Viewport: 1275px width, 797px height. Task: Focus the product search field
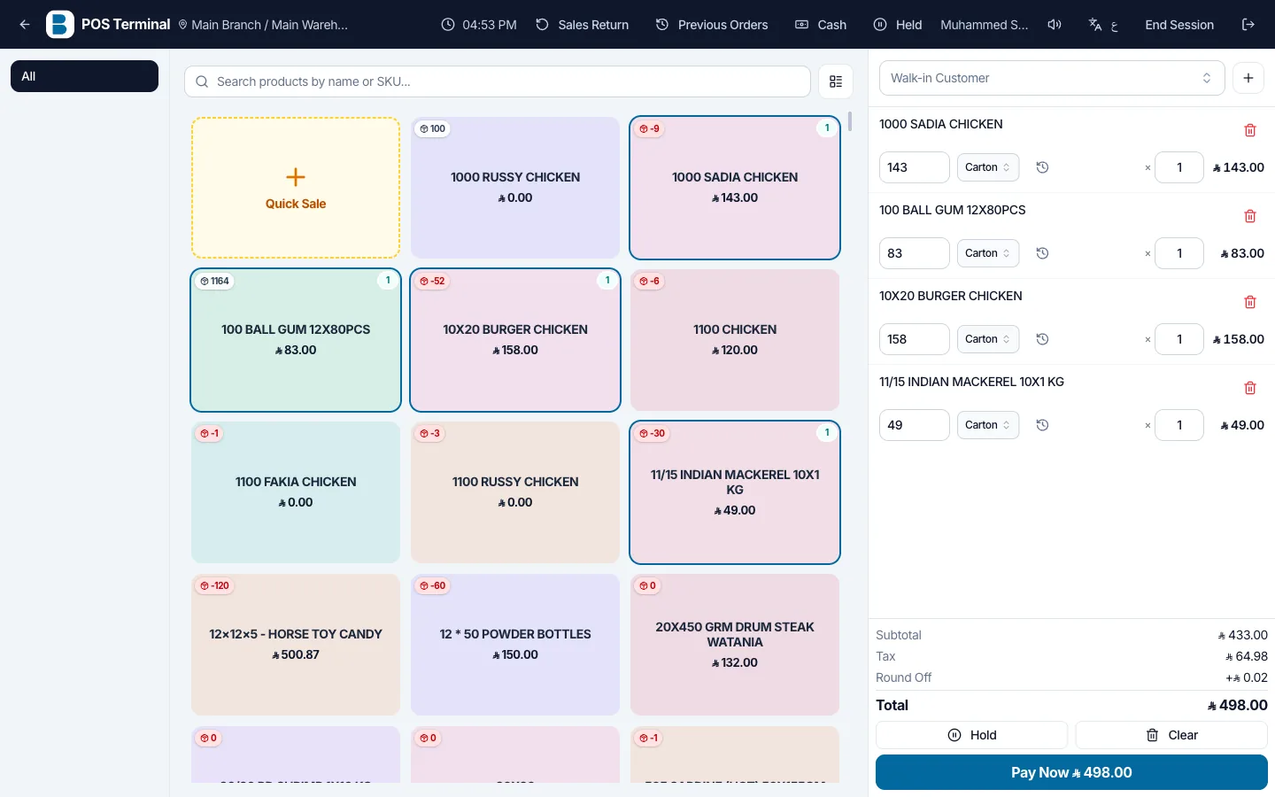498,81
